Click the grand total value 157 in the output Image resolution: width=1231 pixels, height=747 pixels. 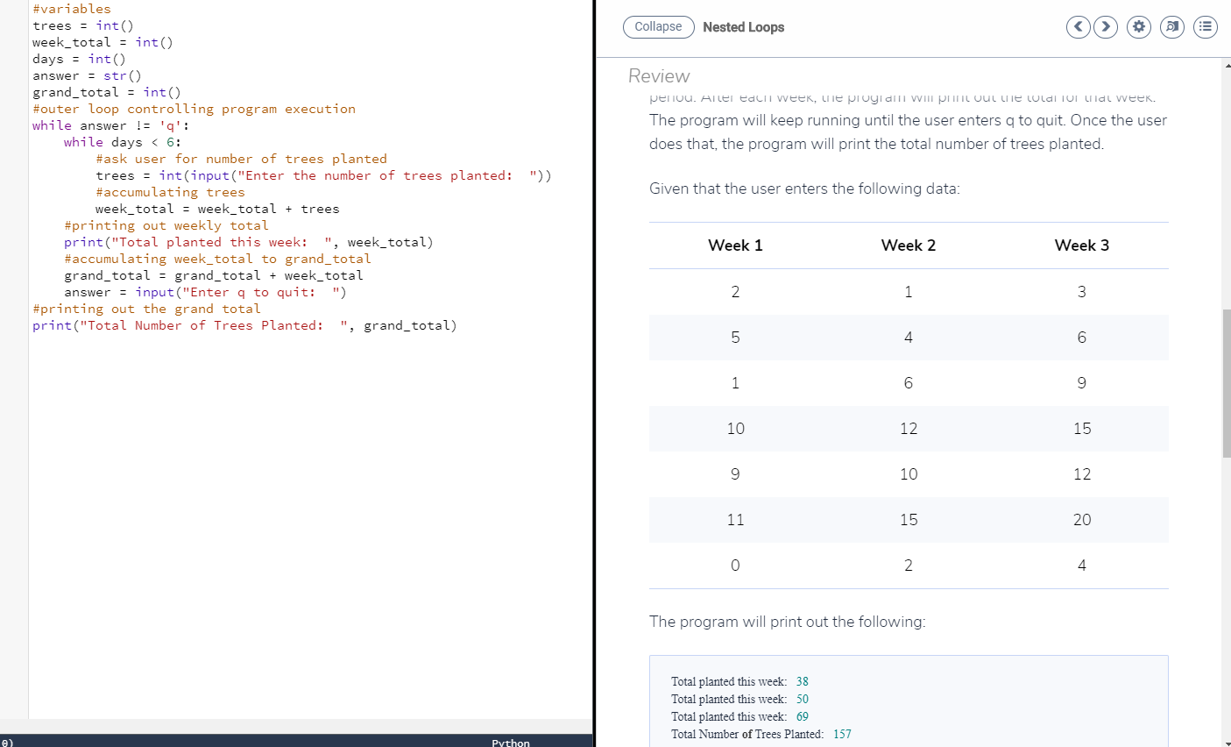(841, 734)
